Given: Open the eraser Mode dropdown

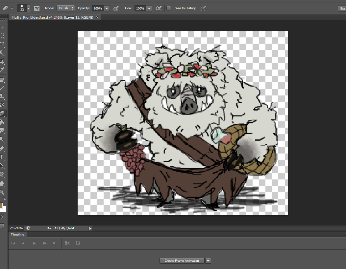Looking at the screenshot, I should 65,8.
